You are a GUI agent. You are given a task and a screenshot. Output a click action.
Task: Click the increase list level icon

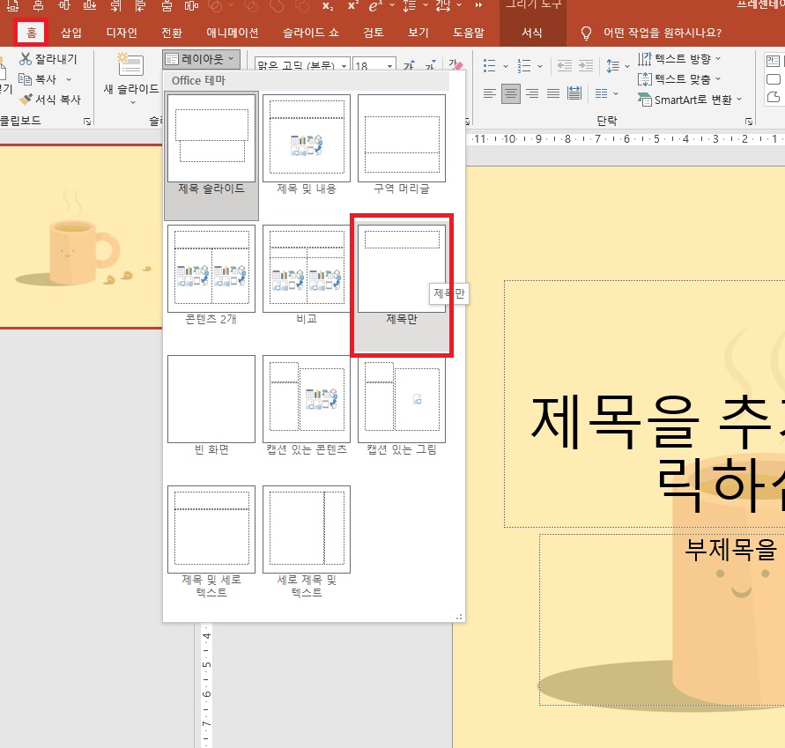pyautogui.click(x=585, y=65)
